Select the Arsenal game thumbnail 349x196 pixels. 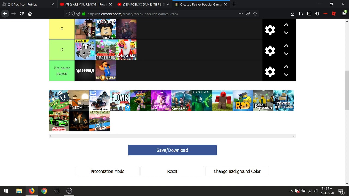tap(202, 100)
